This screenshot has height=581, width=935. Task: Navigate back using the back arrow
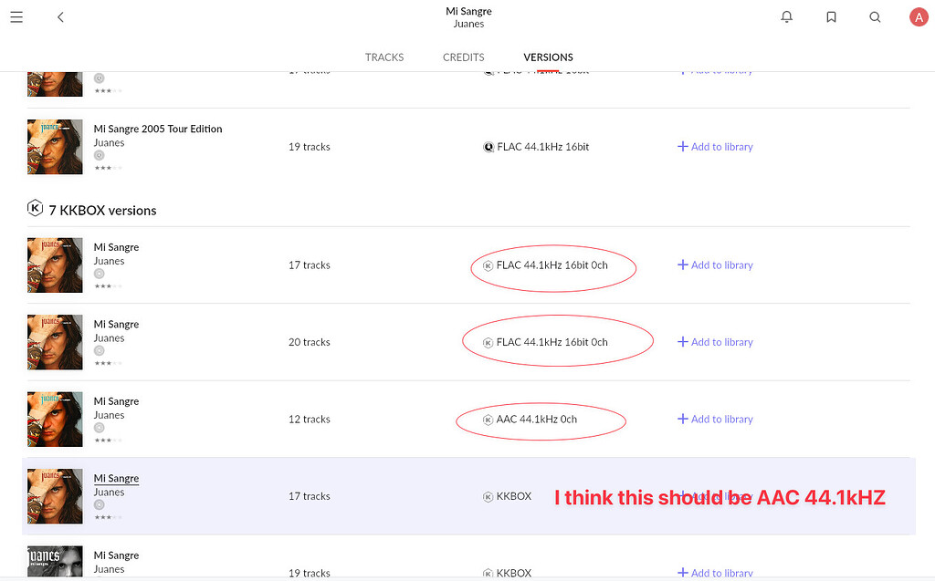pyautogui.click(x=60, y=16)
